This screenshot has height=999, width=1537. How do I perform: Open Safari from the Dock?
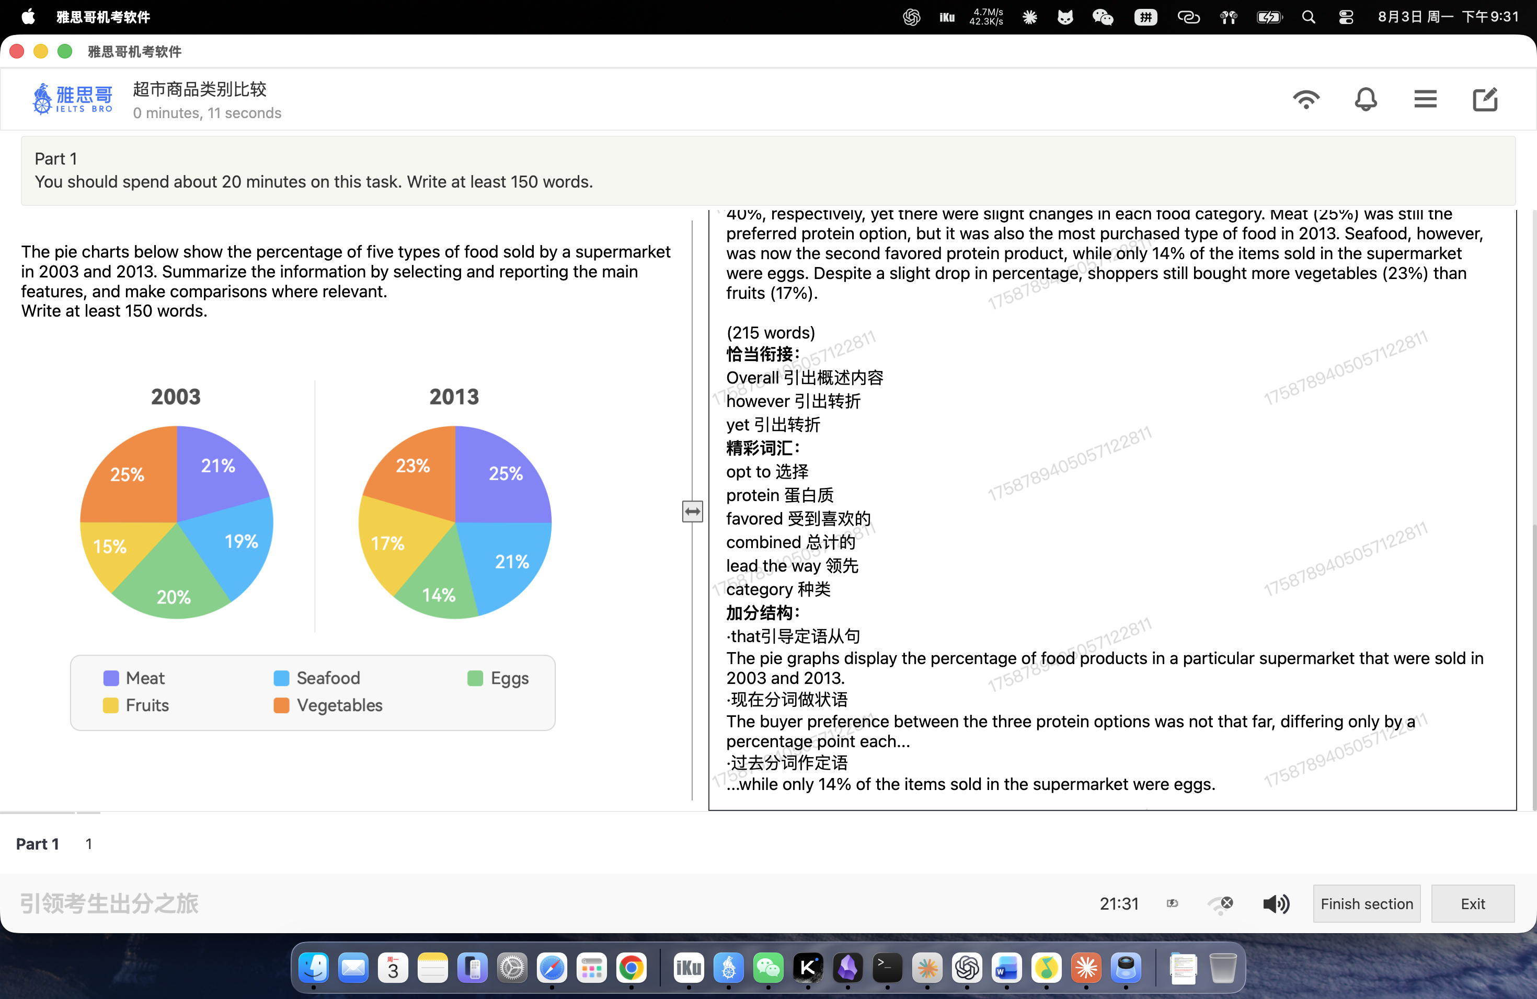point(552,968)
